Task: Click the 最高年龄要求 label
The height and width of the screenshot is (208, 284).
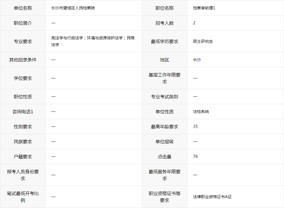Action: (165, 127)
